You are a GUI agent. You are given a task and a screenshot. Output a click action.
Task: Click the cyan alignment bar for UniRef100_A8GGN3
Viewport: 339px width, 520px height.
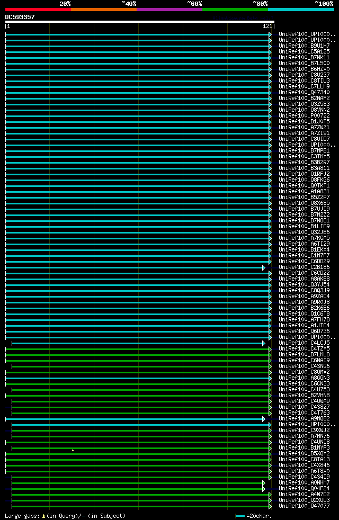[139, 379]
